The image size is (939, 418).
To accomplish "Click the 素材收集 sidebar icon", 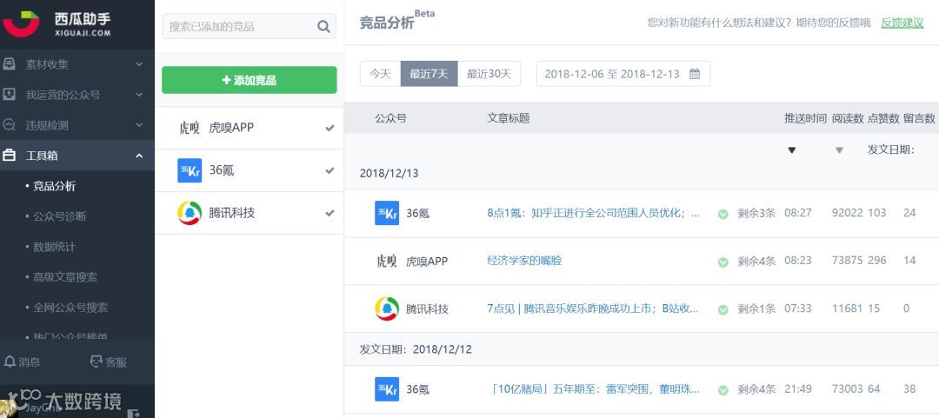I will click(9, 64).
